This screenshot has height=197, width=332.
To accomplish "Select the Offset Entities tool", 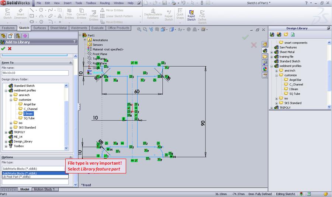I will coord(94,15).
